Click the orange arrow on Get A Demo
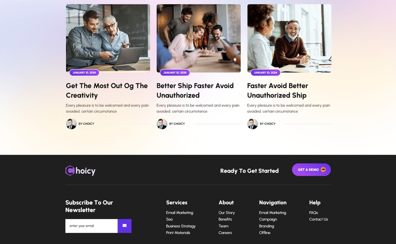 323,170
